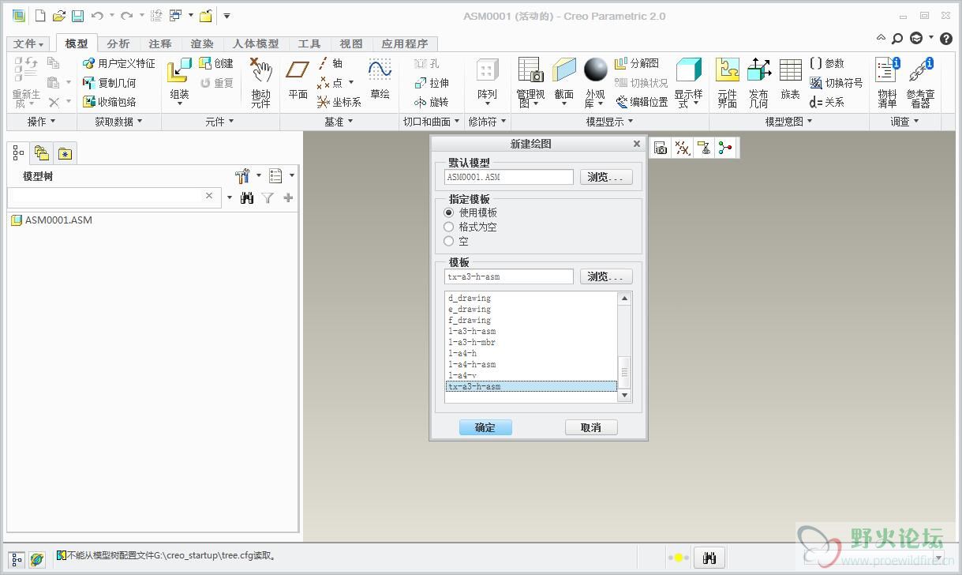Click the model tree search field

(x=114, y=197)
